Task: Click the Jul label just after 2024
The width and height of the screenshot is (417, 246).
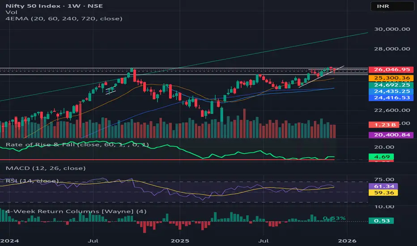Action: (93, 241)
